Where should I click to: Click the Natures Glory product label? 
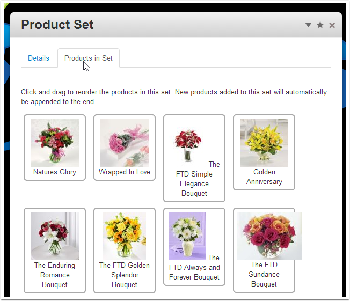(55, 172)
